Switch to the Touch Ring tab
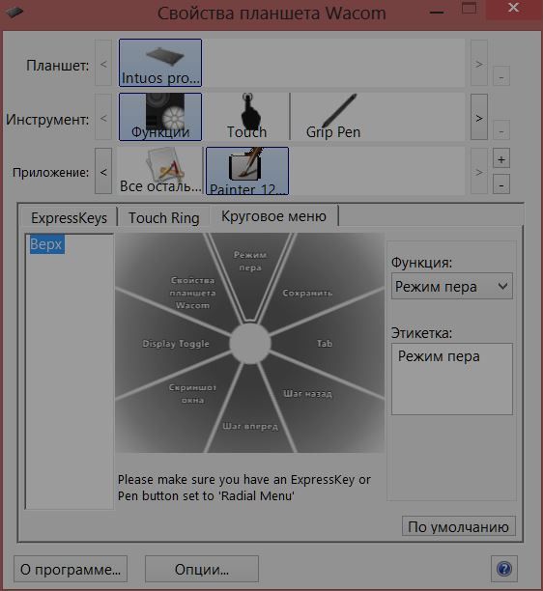 pyautogui.click(x=164, y=217)
